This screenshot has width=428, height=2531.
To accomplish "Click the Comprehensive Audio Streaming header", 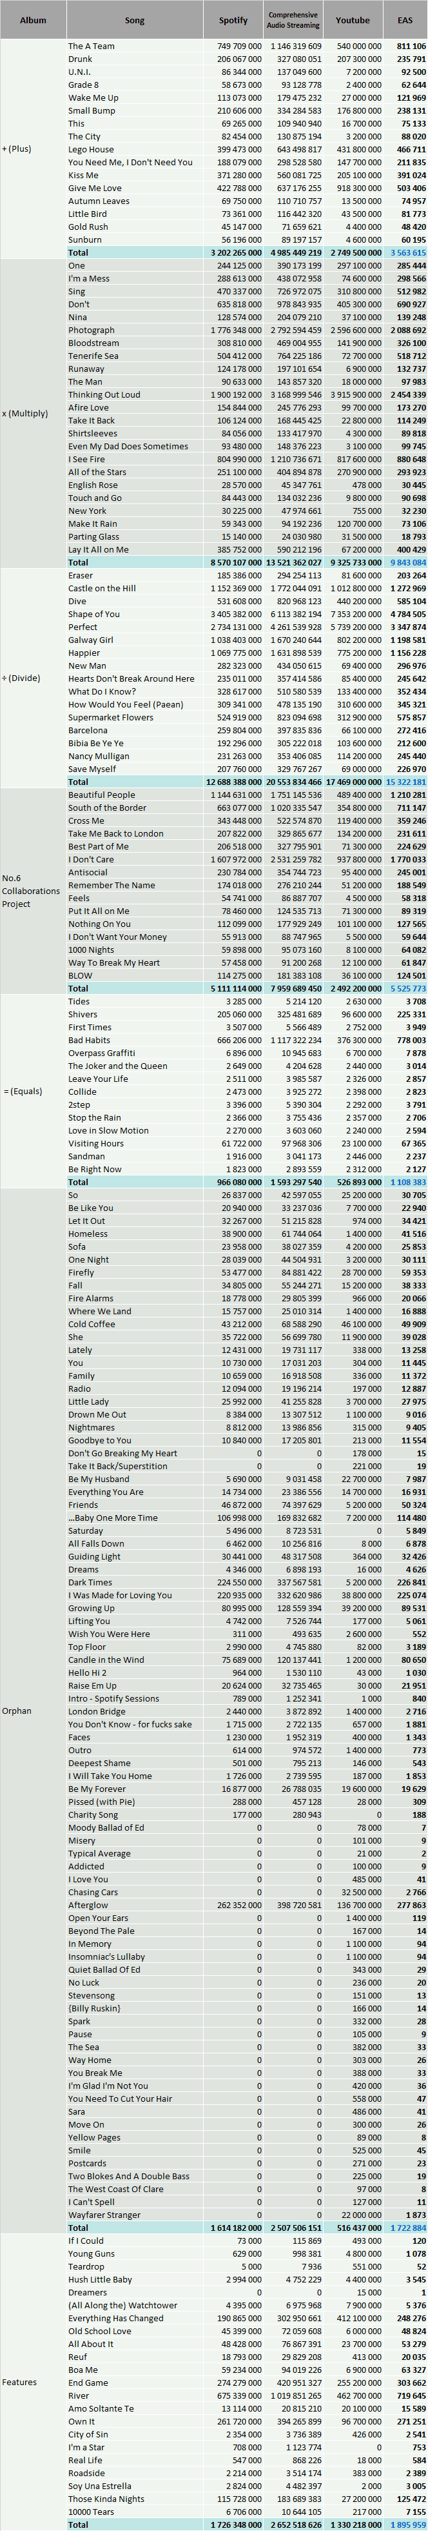I will [x=293, y=21].
